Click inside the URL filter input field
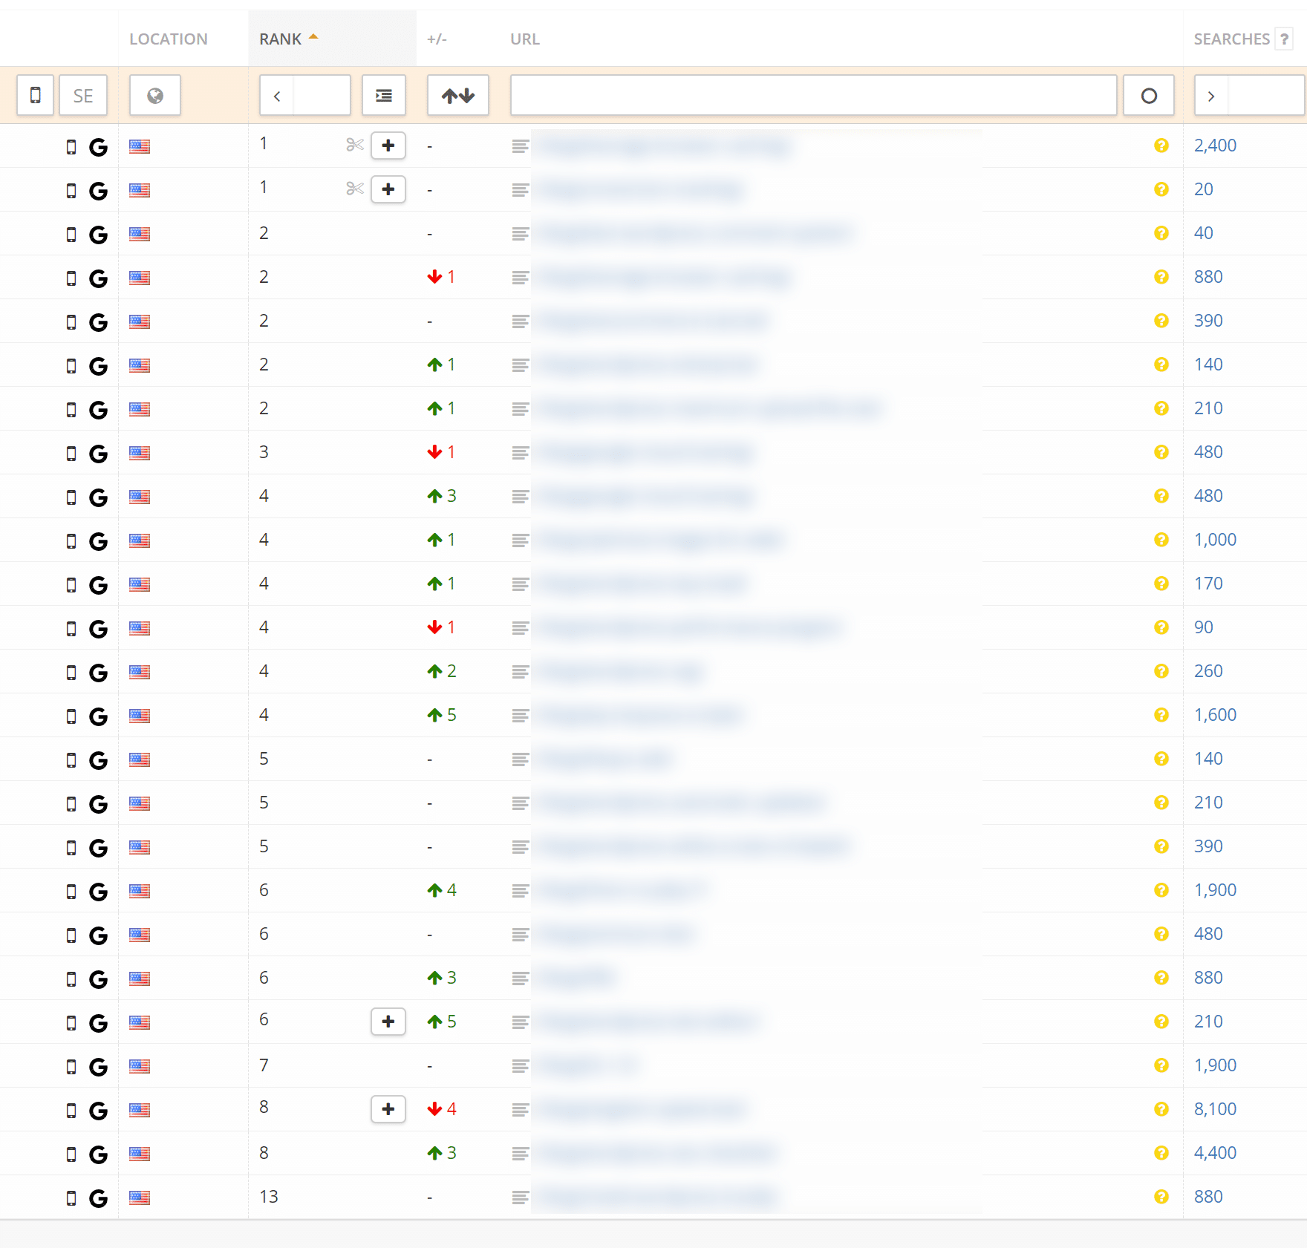This screenshot has height=1248, width=1307. click(813, 95)
